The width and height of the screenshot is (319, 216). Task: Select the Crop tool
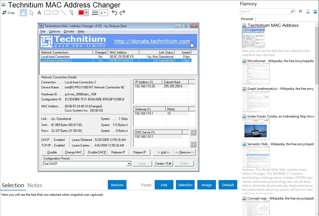8,13
